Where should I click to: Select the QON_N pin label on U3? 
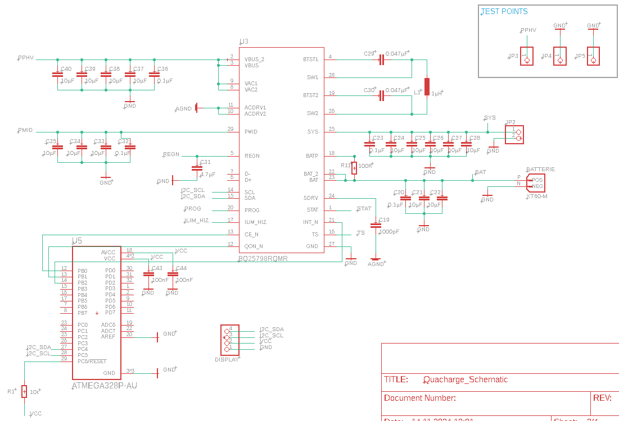tap(254, 246)
